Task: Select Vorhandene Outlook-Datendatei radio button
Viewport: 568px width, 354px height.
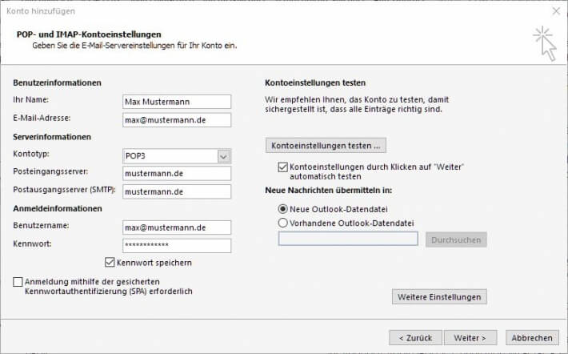Action: coord(282,223)
